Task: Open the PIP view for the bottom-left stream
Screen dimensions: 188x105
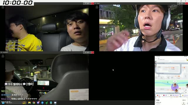Action: [x=87, y=52]
